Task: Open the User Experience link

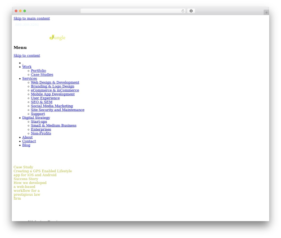Action: point(45,98)
